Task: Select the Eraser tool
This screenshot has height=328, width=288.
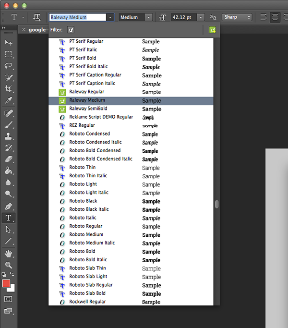Action: (x=8, y=159)
